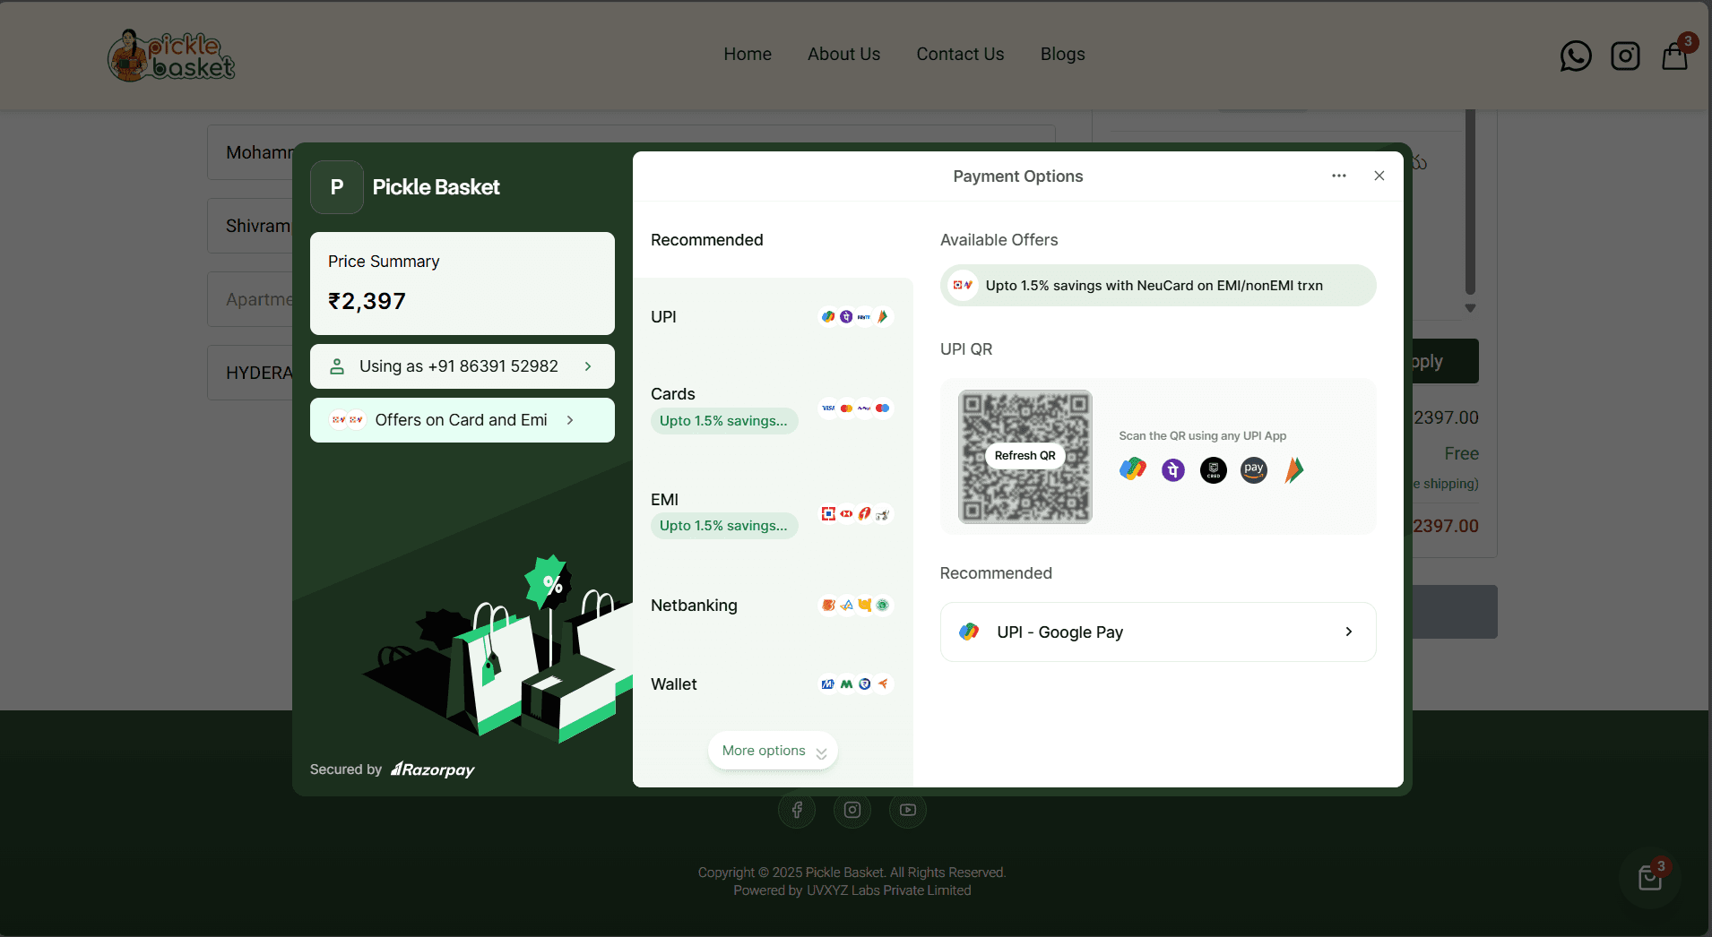
Task: Select the Wallet payment method
Action: pyautogui.click(x=773, y=684)
